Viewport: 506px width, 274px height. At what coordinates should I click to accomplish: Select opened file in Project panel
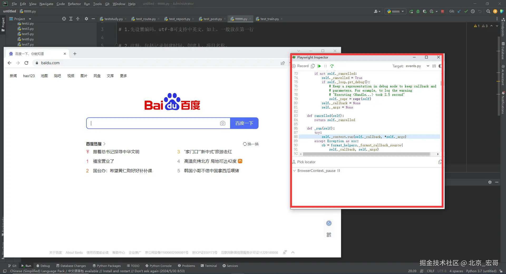pos(64,19)
